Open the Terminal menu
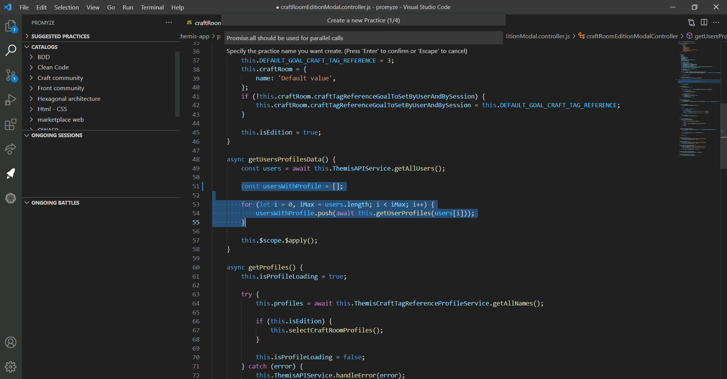 point(152,7)
